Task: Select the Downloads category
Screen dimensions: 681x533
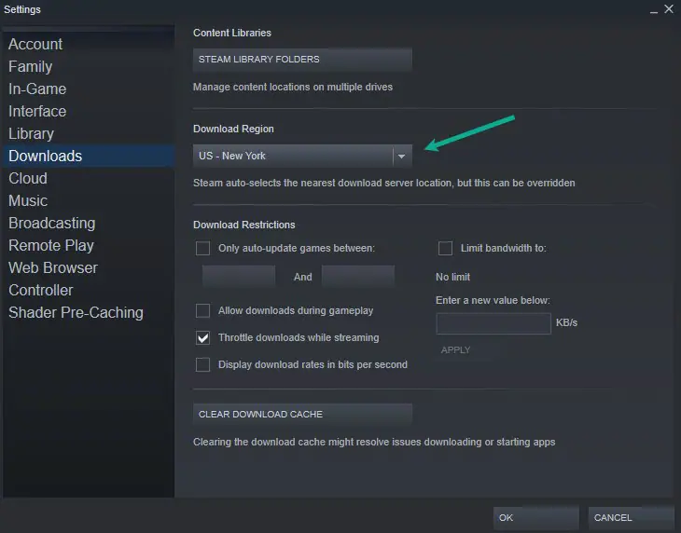Action: [x=89, y=156]
